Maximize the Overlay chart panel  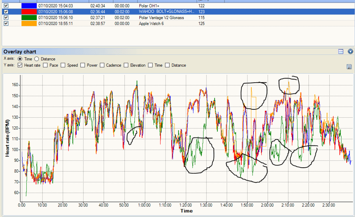341,52
